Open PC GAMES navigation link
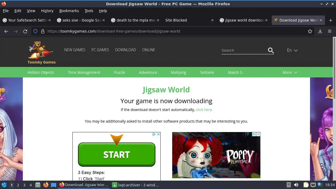 point(100,50)
